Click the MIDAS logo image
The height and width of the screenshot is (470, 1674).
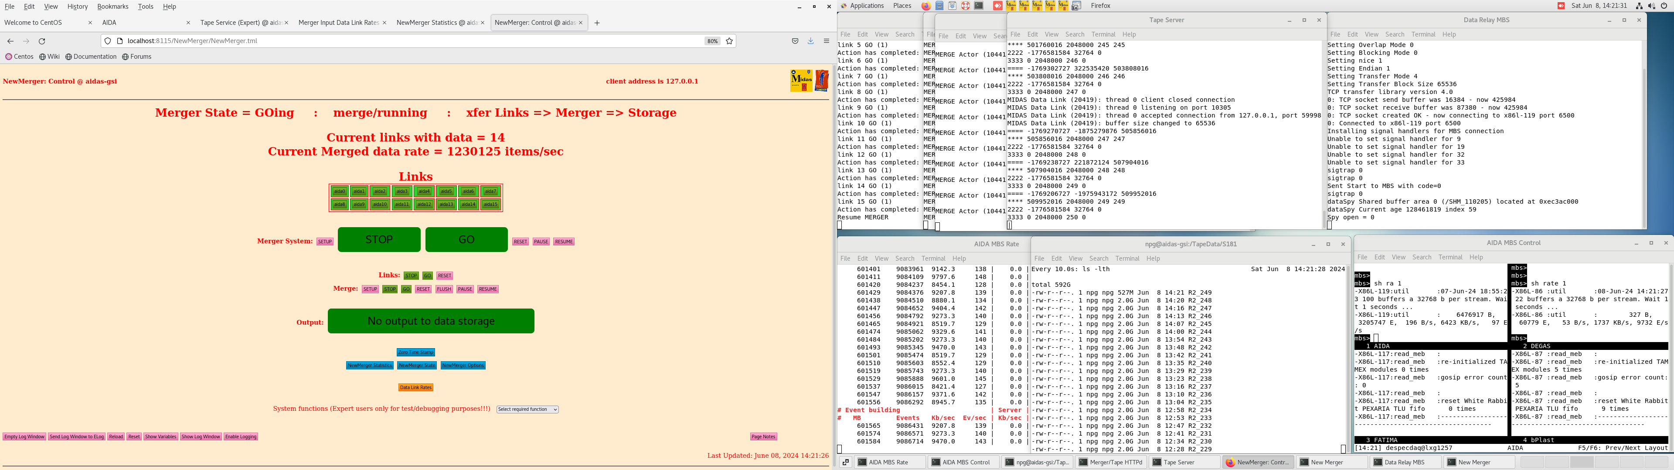[801, 81]
